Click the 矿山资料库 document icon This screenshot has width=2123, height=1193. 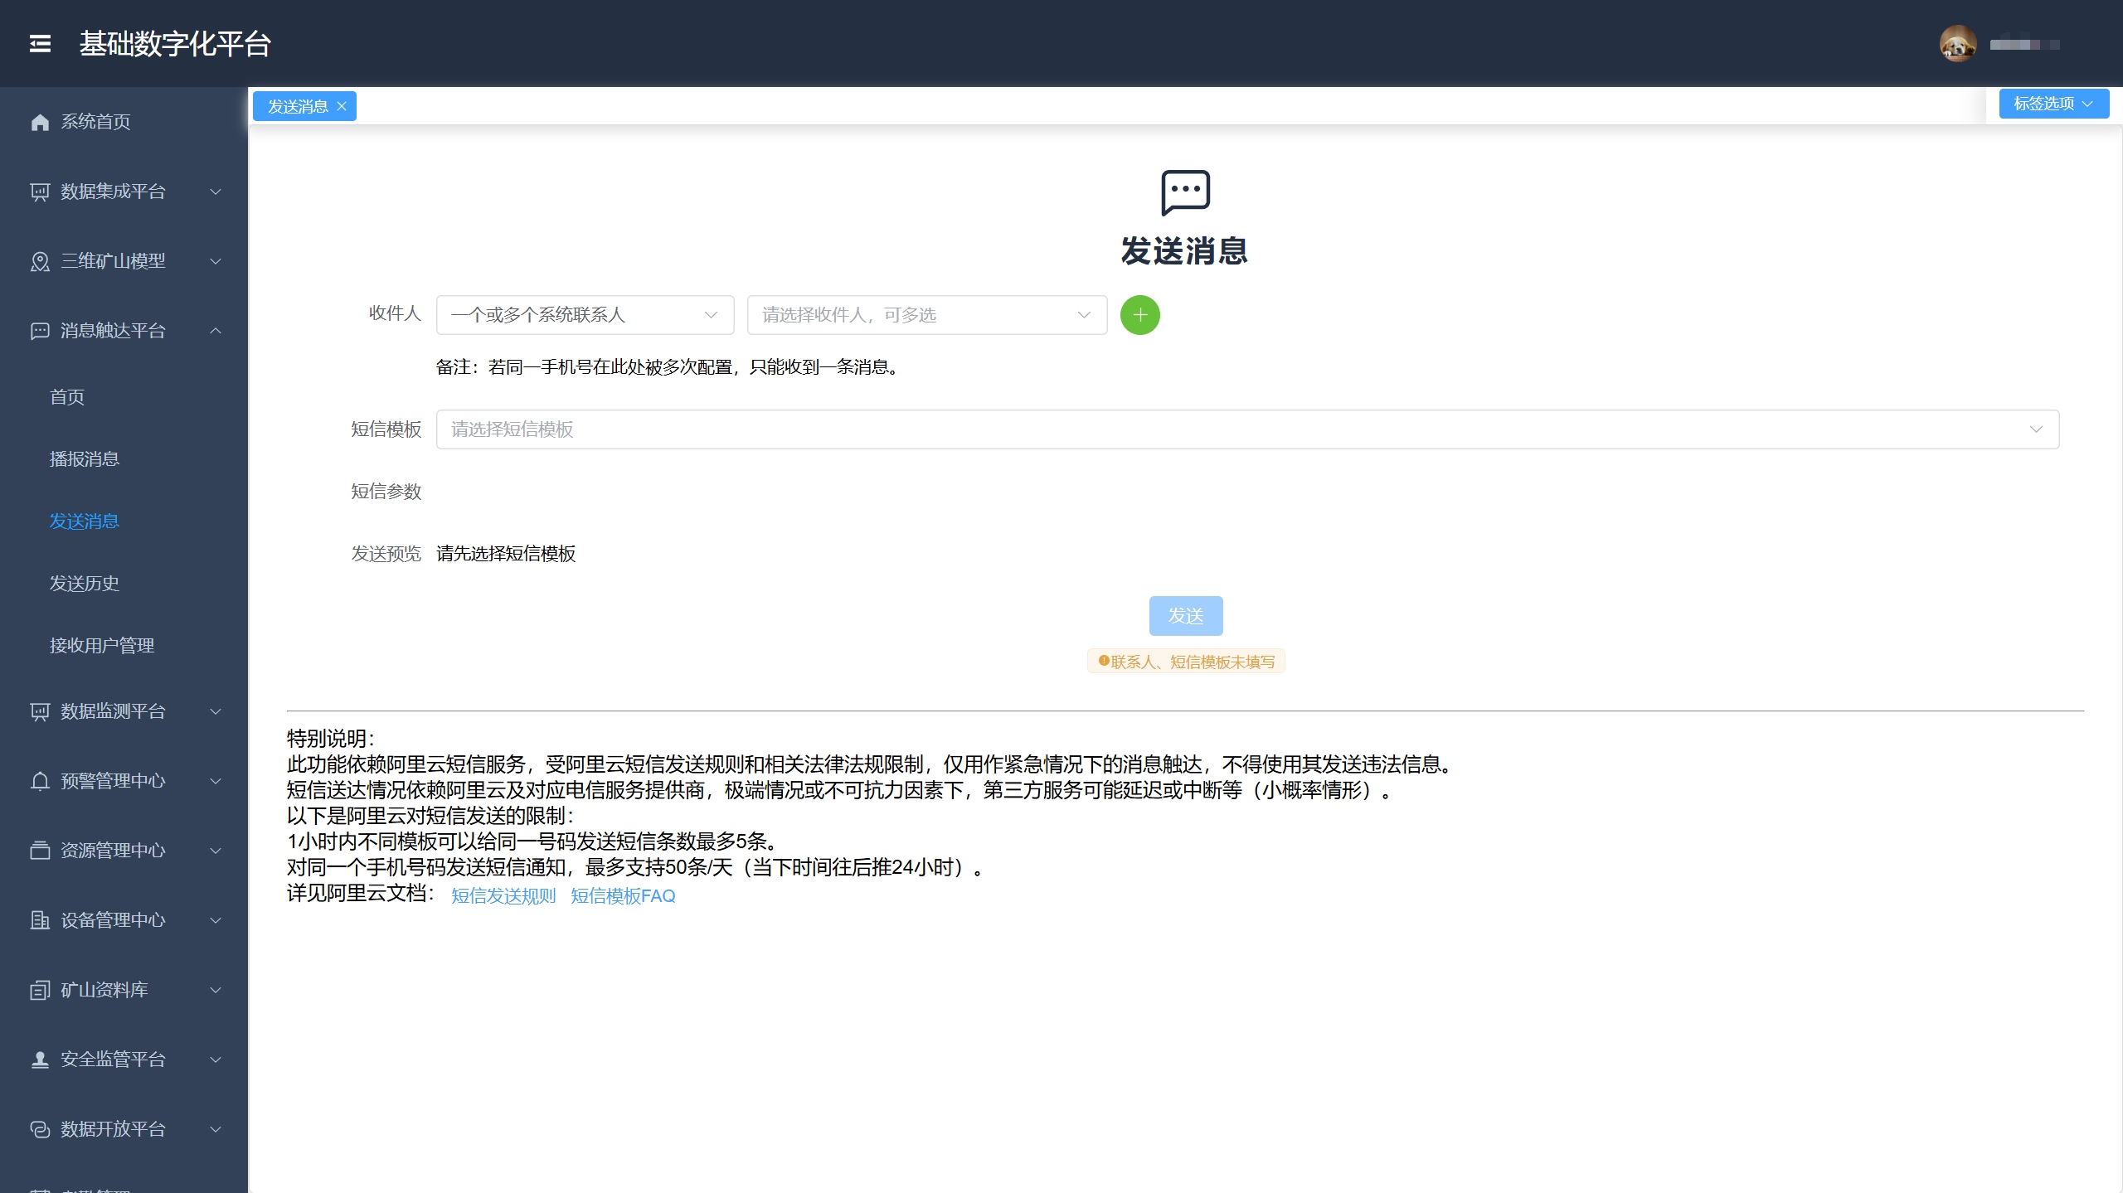(x=40, y=990)
